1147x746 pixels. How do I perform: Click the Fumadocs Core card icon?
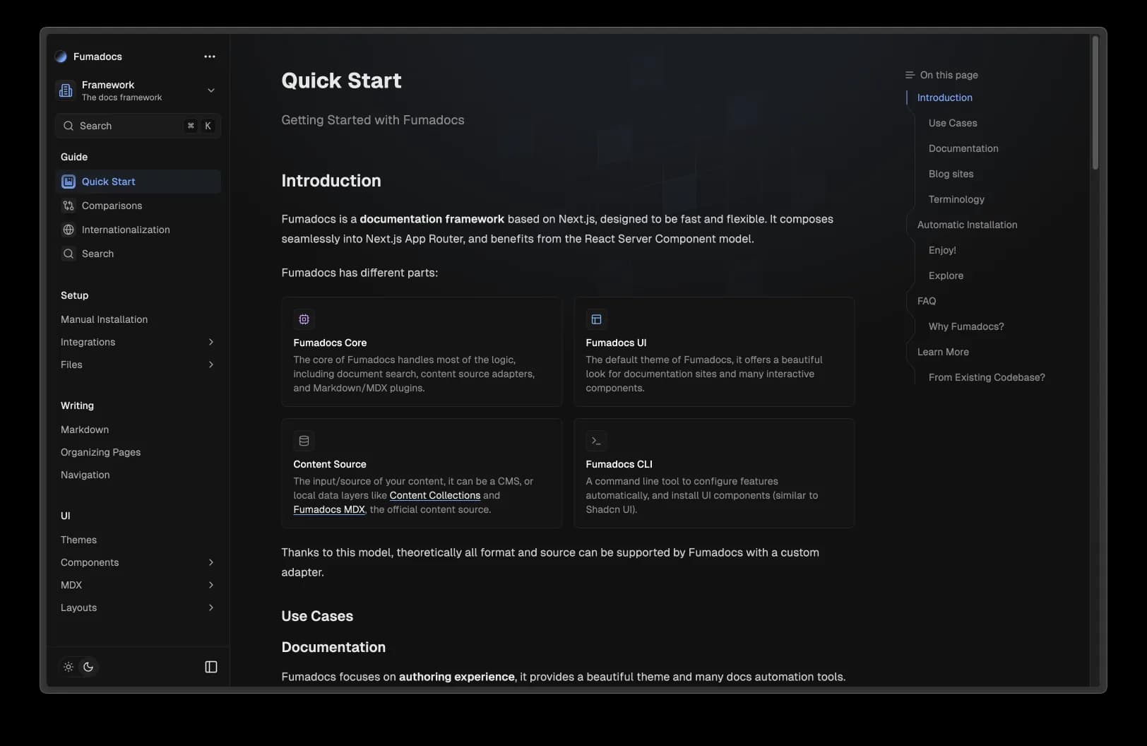[304, 319]
